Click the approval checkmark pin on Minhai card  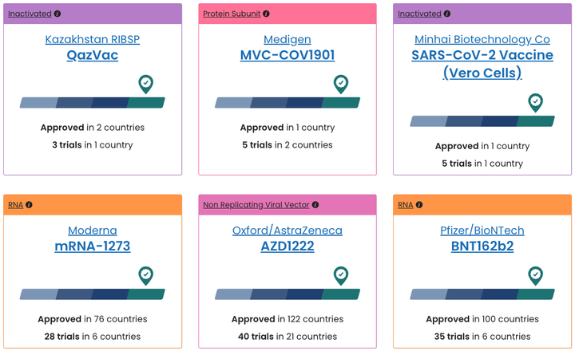(x=536, y=103)
